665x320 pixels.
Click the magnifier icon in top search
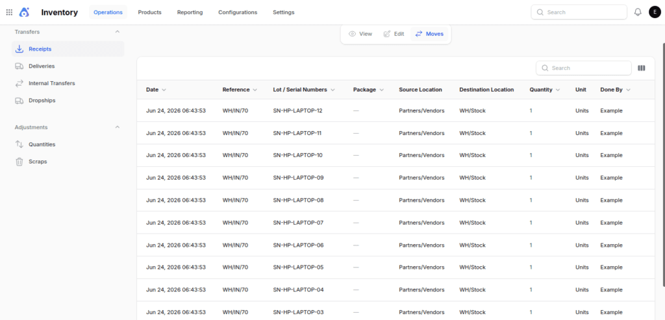pyautogui.click(x=540, y=12)
